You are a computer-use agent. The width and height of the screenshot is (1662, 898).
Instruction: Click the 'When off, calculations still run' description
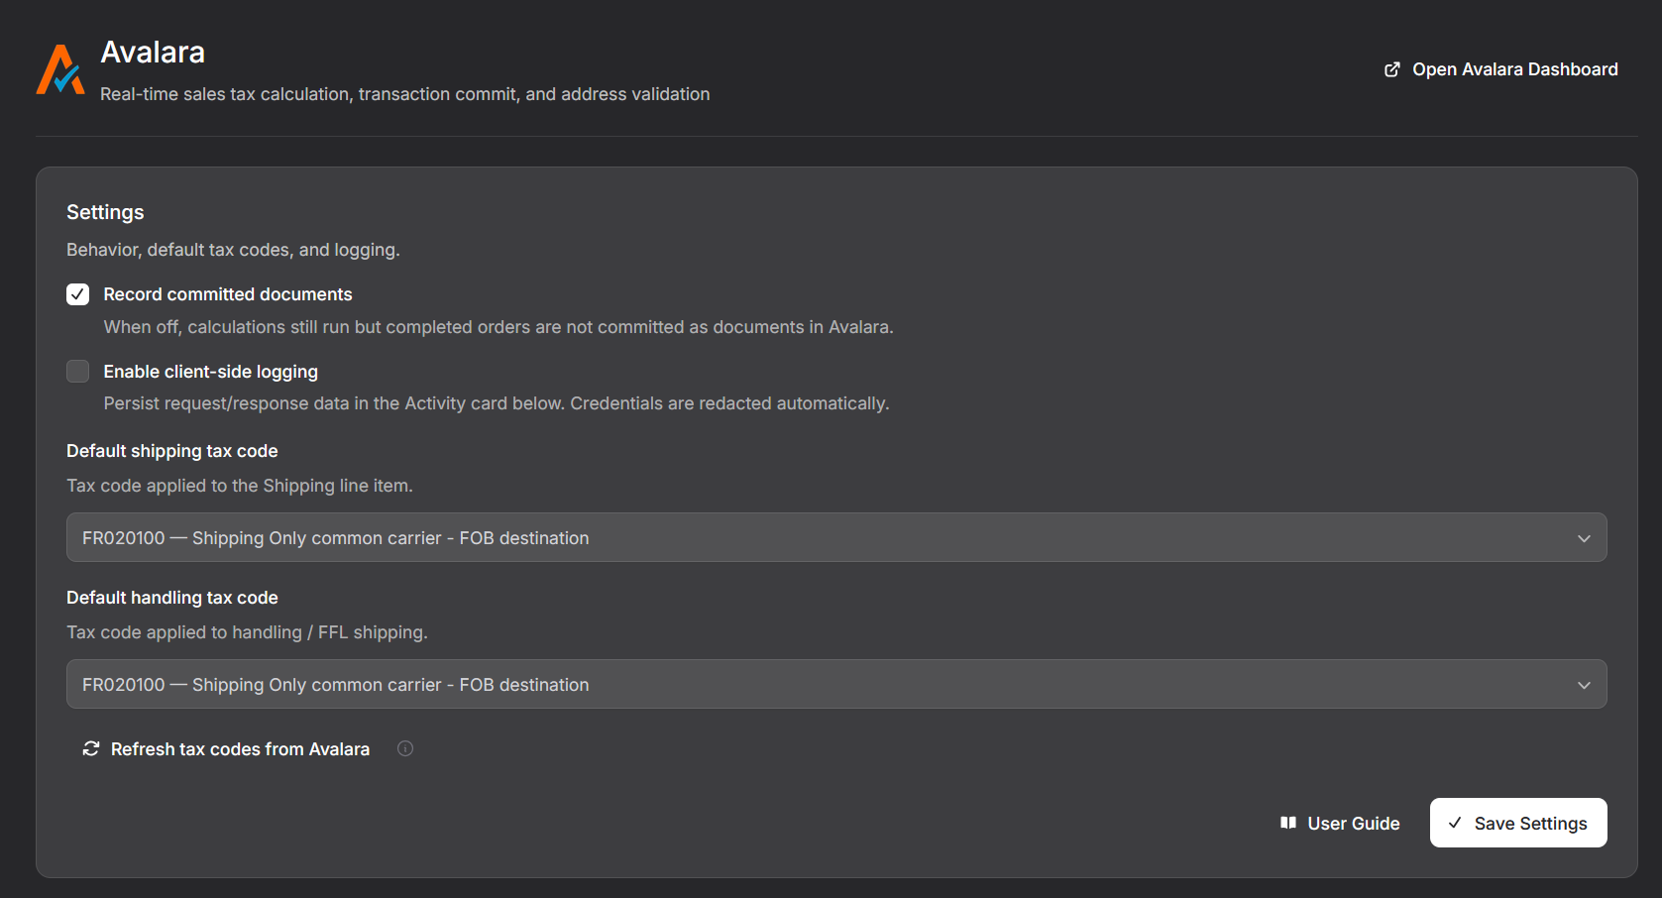pos(499,327)
